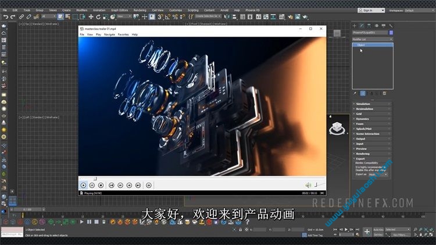Click the Mirror tool icon
Viewport: 436px width, 245px height.
coord(227,17)
